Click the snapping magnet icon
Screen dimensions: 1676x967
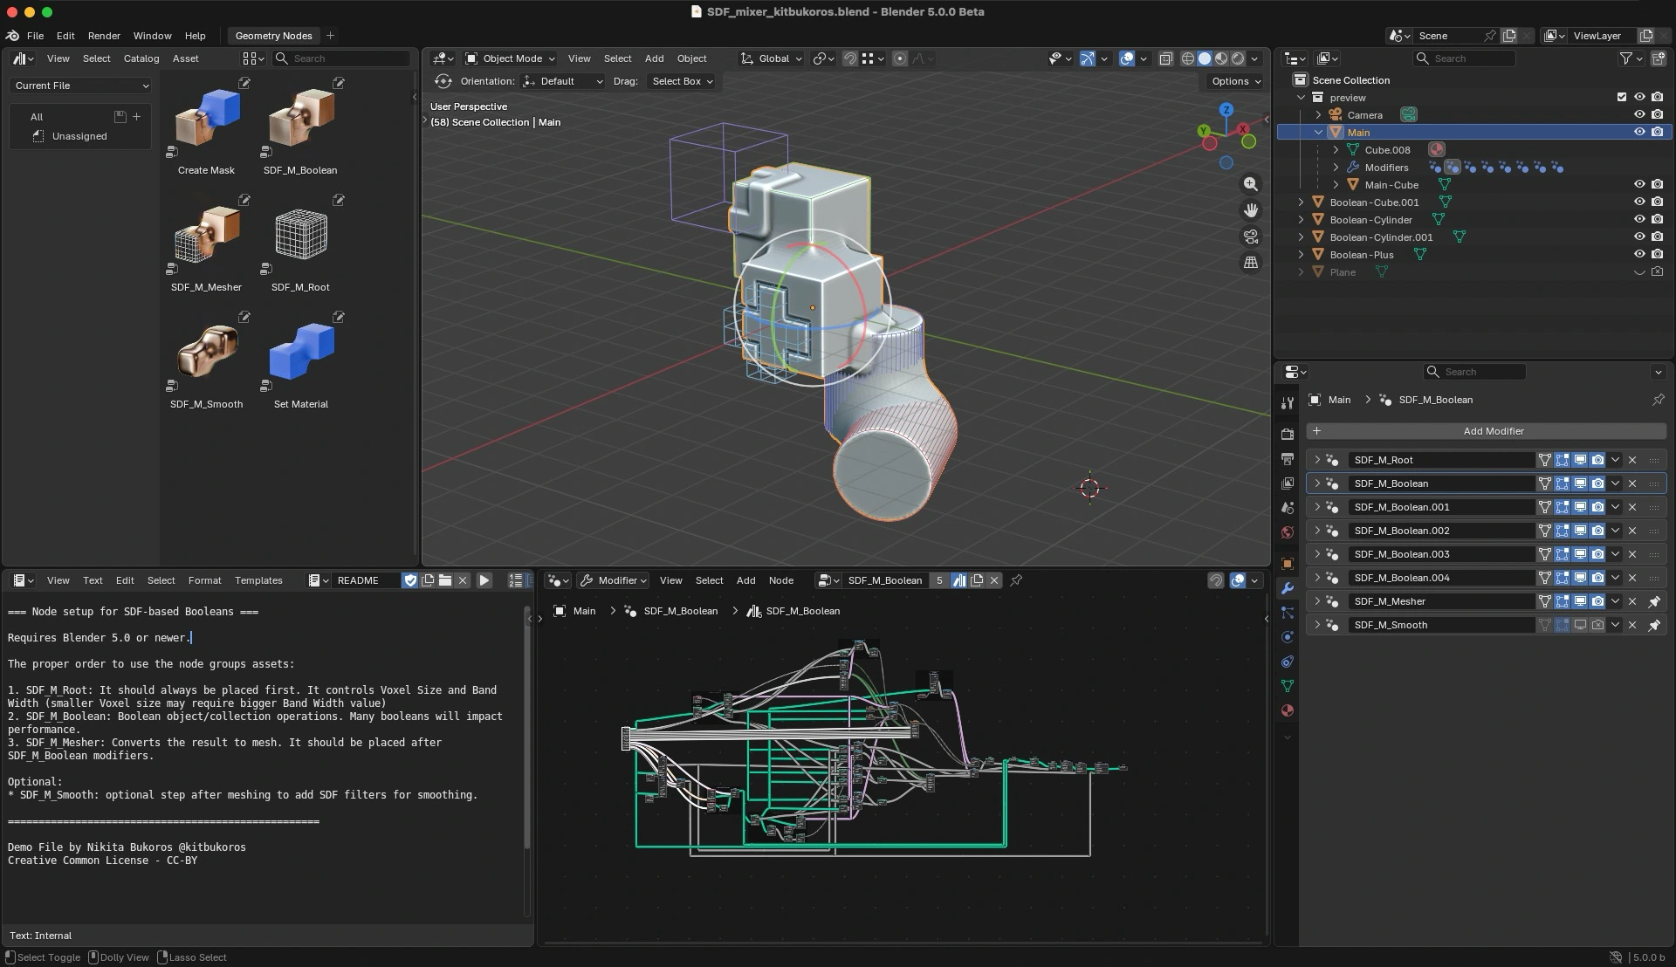pyautogui.click(x=849, y=58)
